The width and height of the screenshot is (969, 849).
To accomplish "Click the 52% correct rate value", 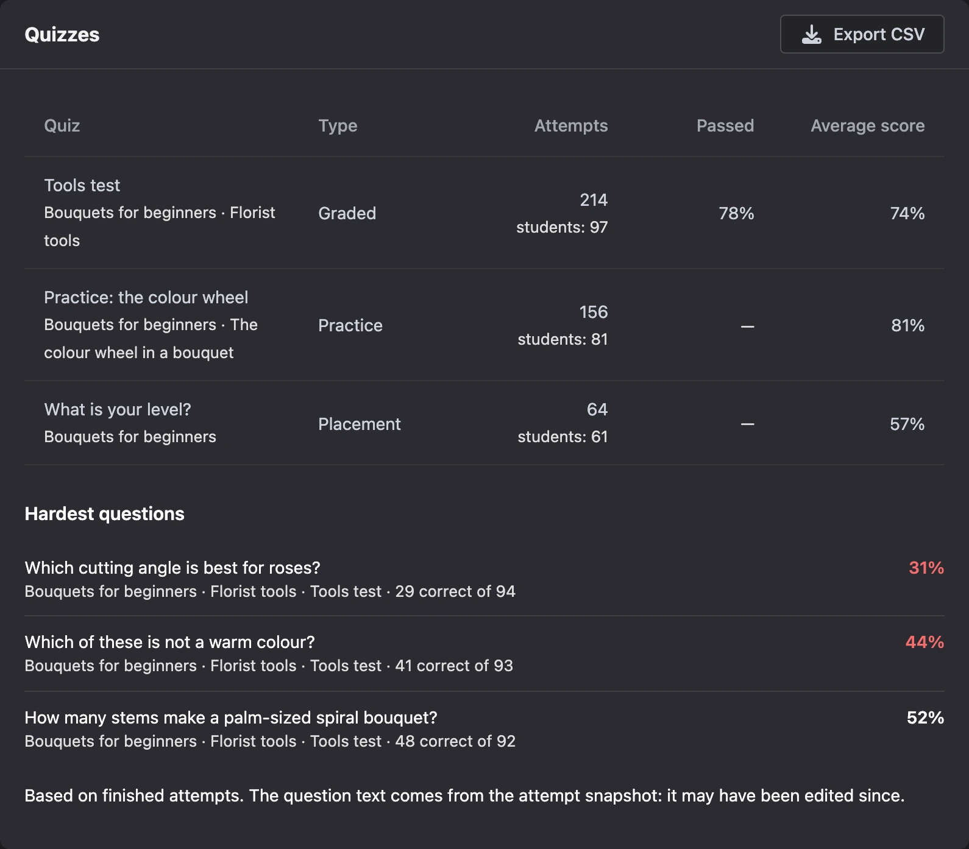I will (x=925, y=717).
